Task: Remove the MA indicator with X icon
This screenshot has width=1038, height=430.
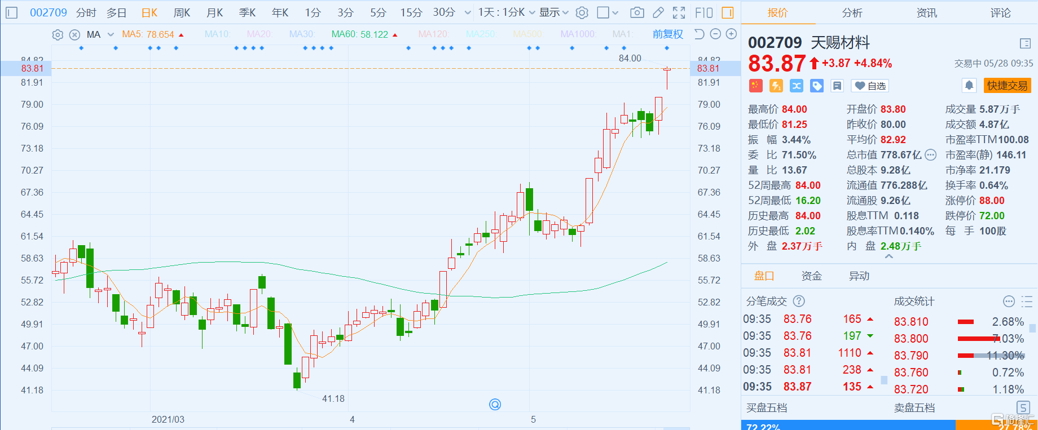Action: pyautogui.click(x=74, y=35)
